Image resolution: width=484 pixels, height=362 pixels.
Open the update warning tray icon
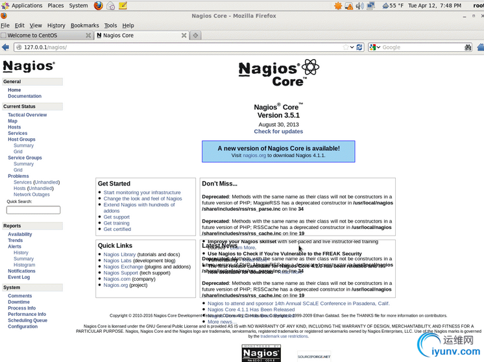coord(349,6)
